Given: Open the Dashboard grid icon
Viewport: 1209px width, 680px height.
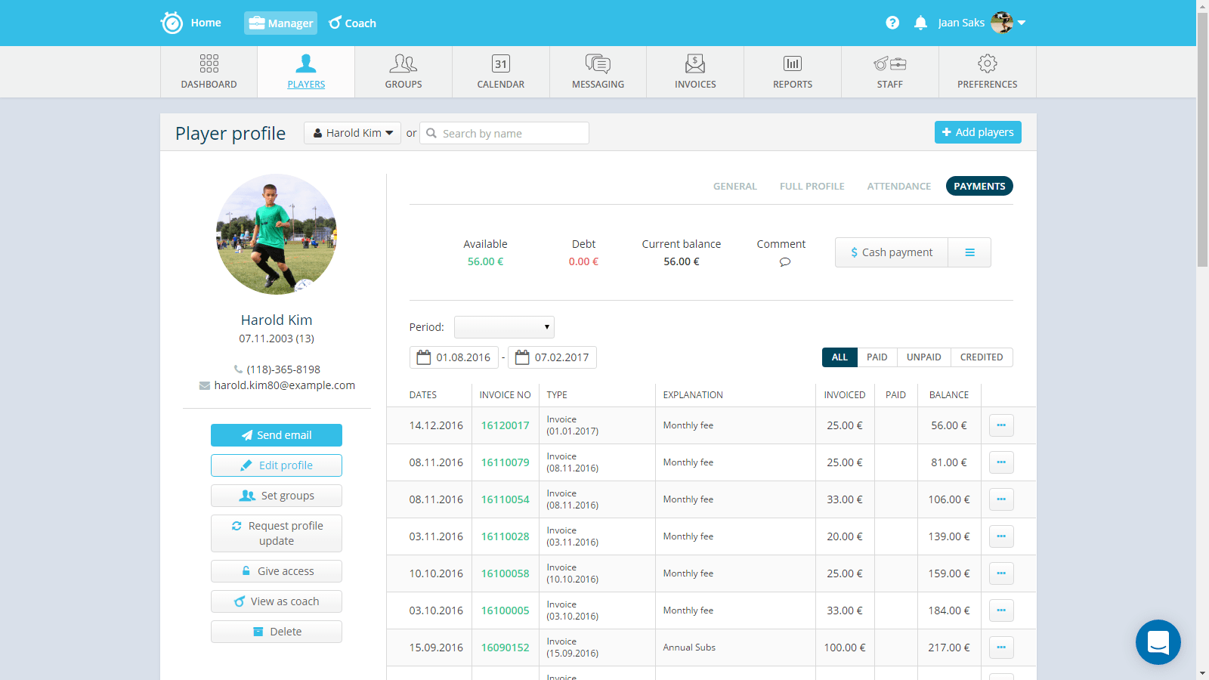Looking at the screenshot, I should point(209,64).
